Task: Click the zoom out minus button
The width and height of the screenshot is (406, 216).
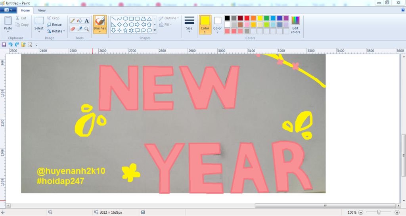Action: (x=361, y=212)
